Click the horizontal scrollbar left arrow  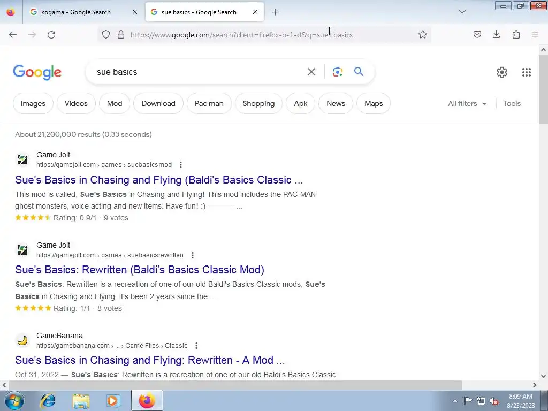4,385
